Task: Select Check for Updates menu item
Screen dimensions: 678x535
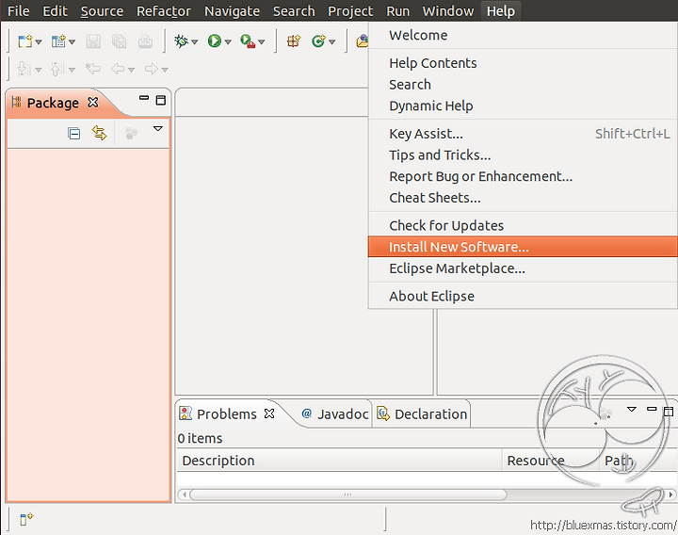Action: 523,225
